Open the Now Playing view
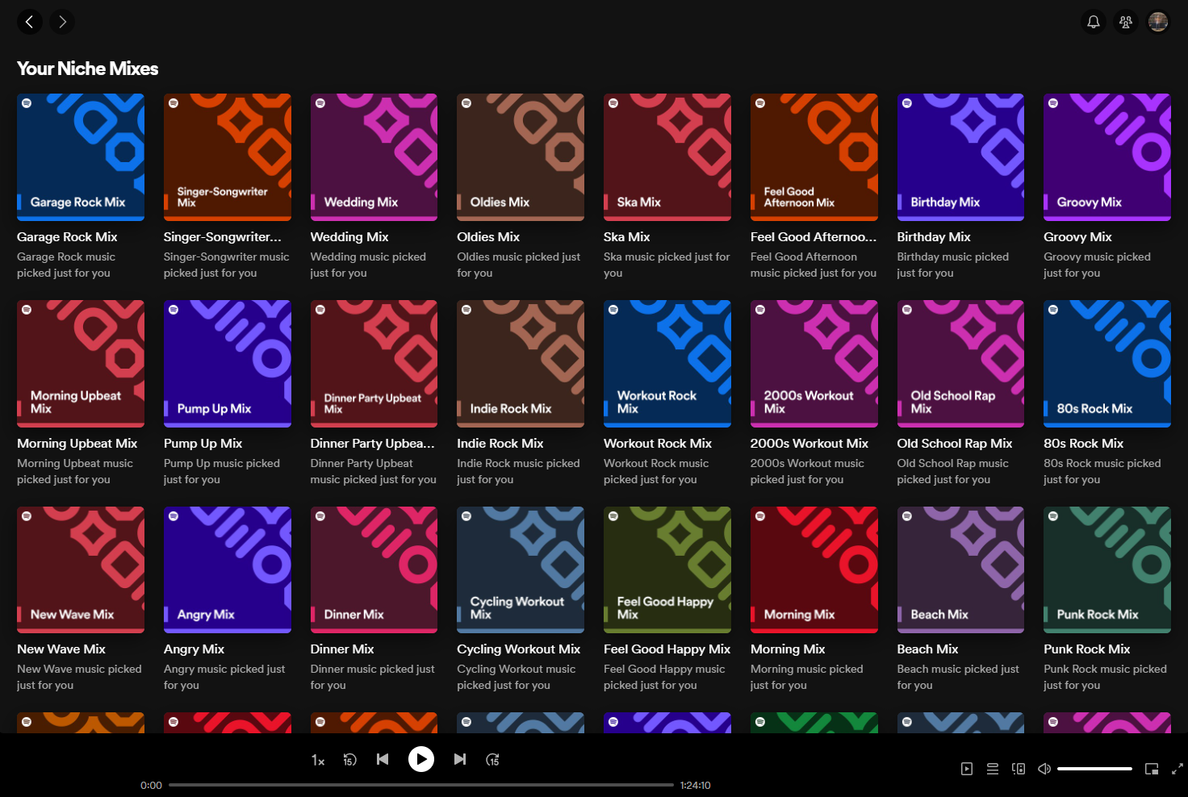Screen dimensions: 1188x797 (x=966, y=769)
